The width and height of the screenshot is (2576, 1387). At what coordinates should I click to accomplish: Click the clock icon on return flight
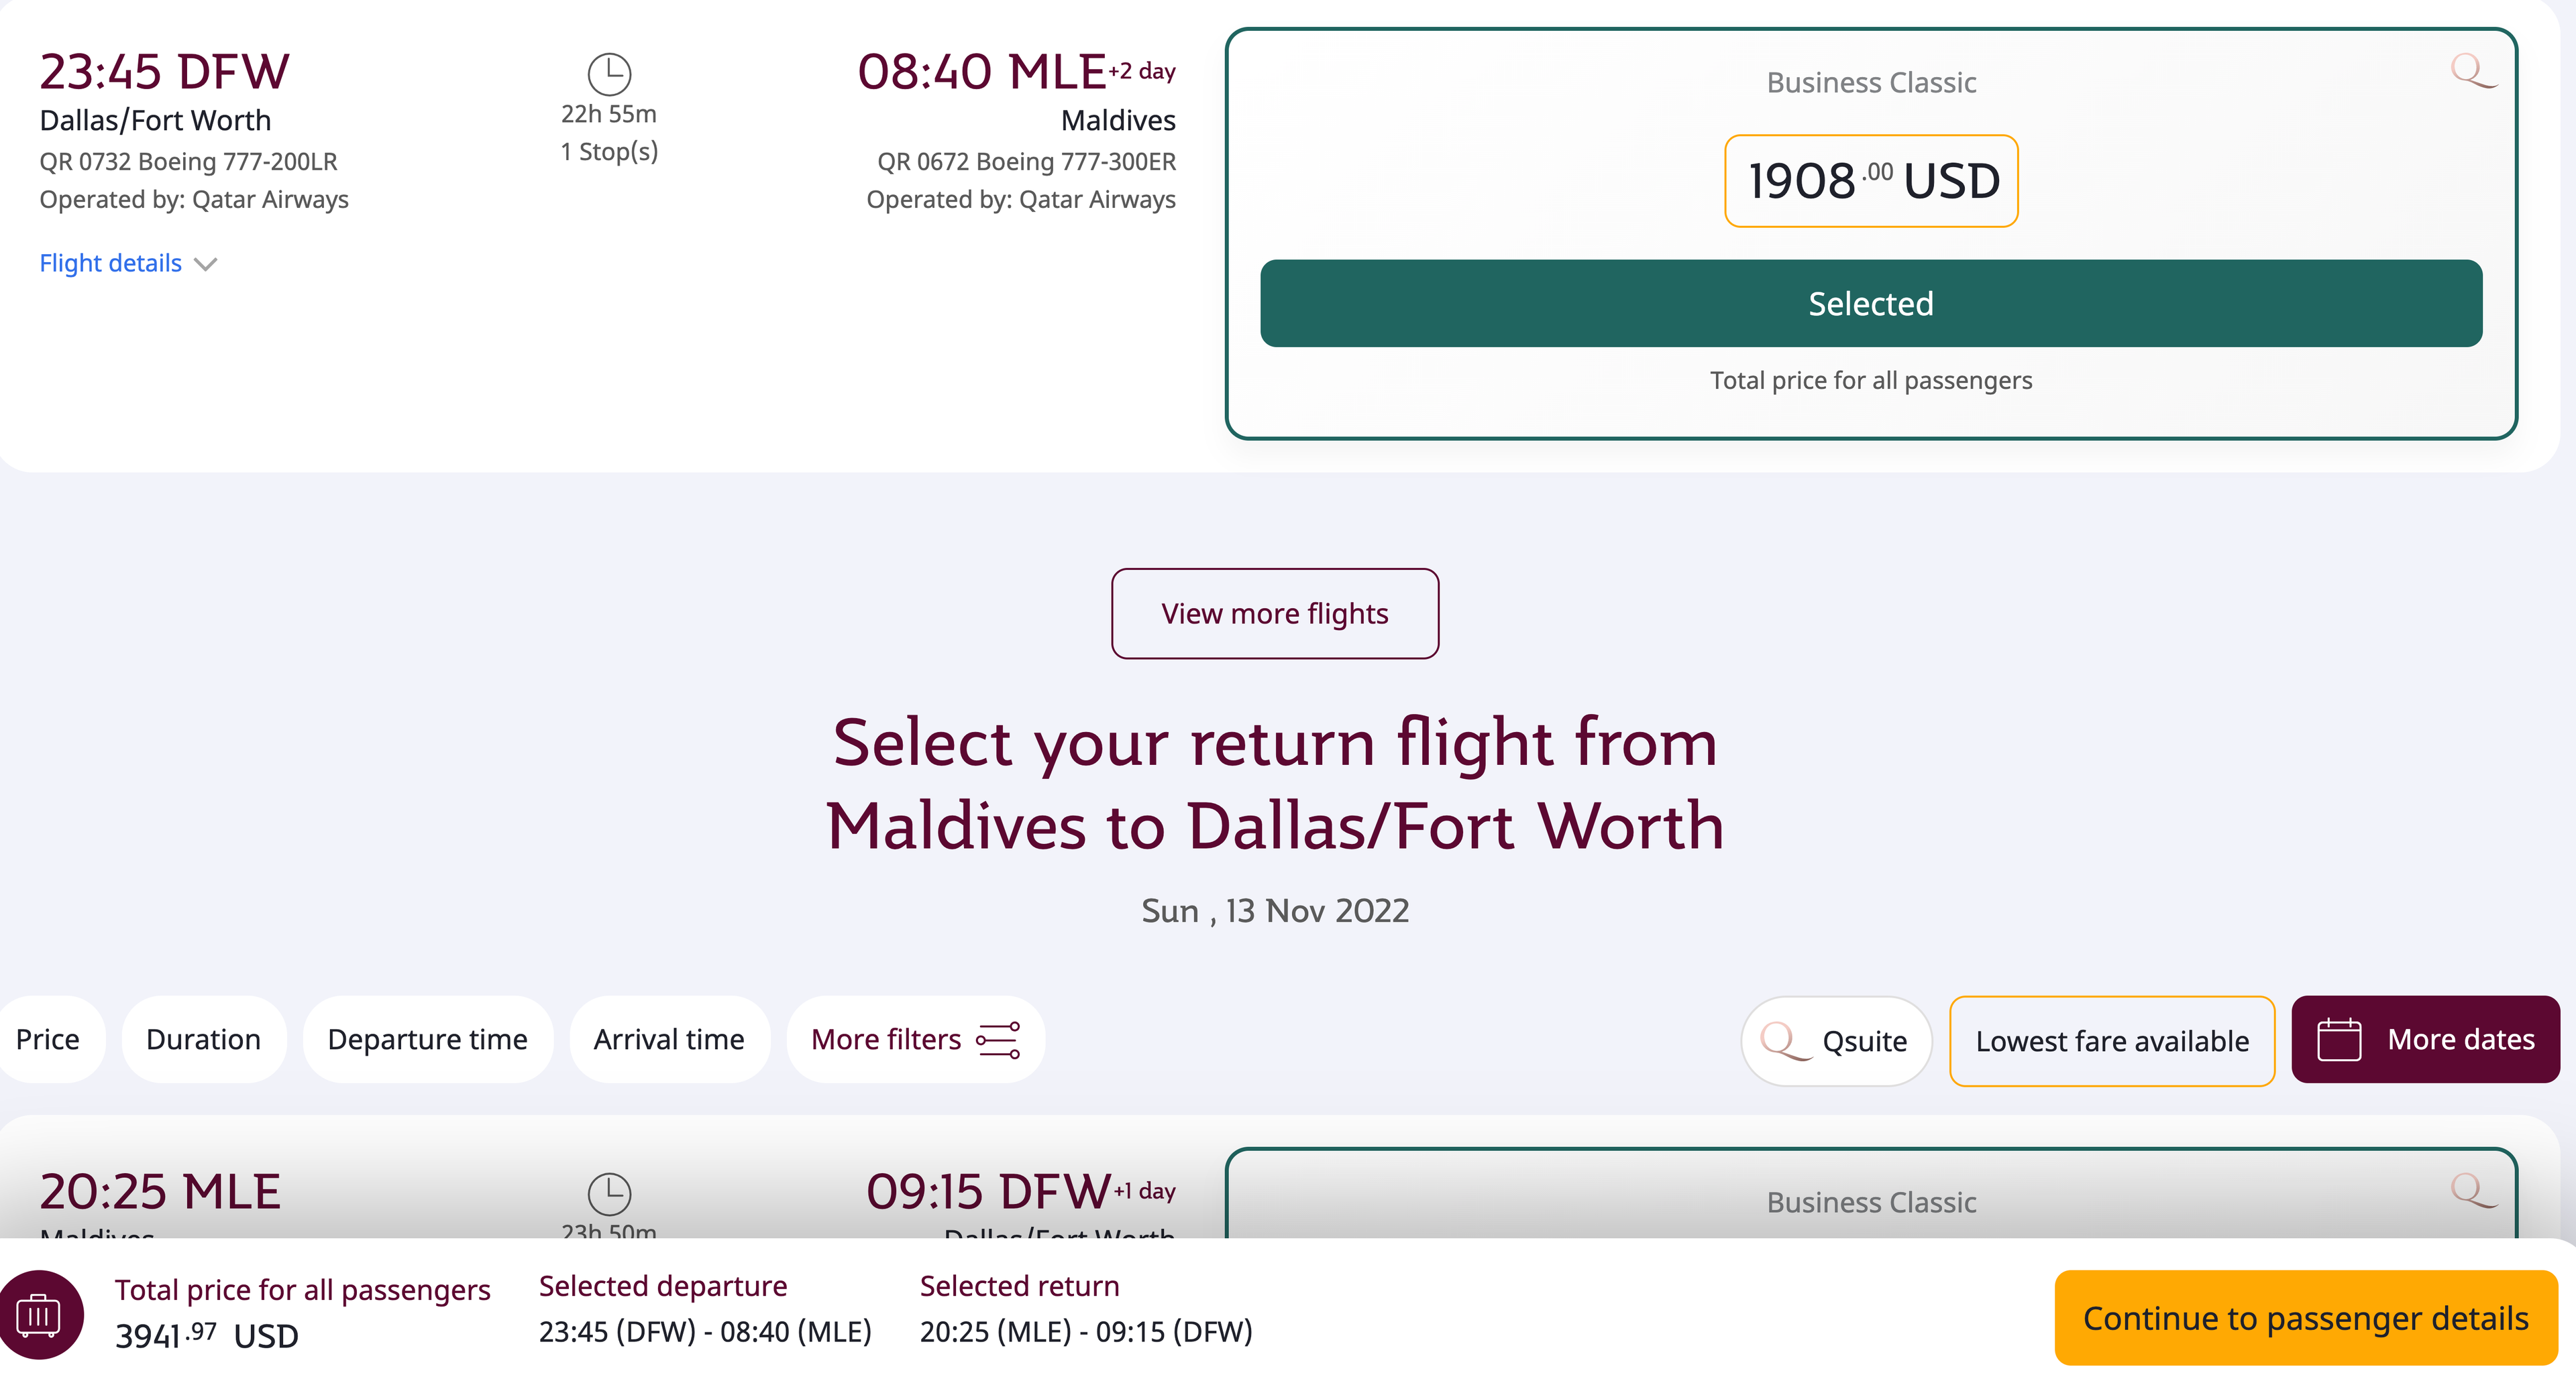[609, 1193]
